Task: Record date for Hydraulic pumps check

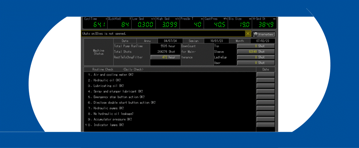Action: [265, 108]
